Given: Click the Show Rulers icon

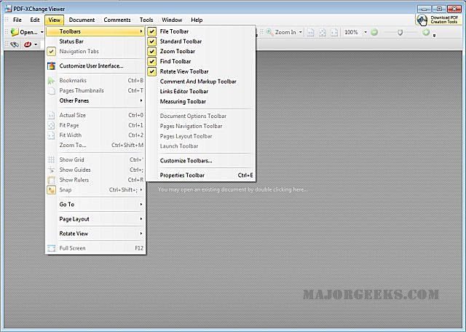Looking at the screenshot, I should point(52,180).
